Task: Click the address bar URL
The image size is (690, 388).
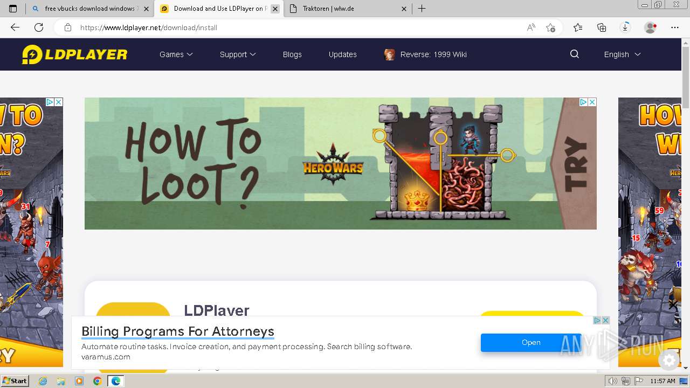Action: (x=149, y=27)
